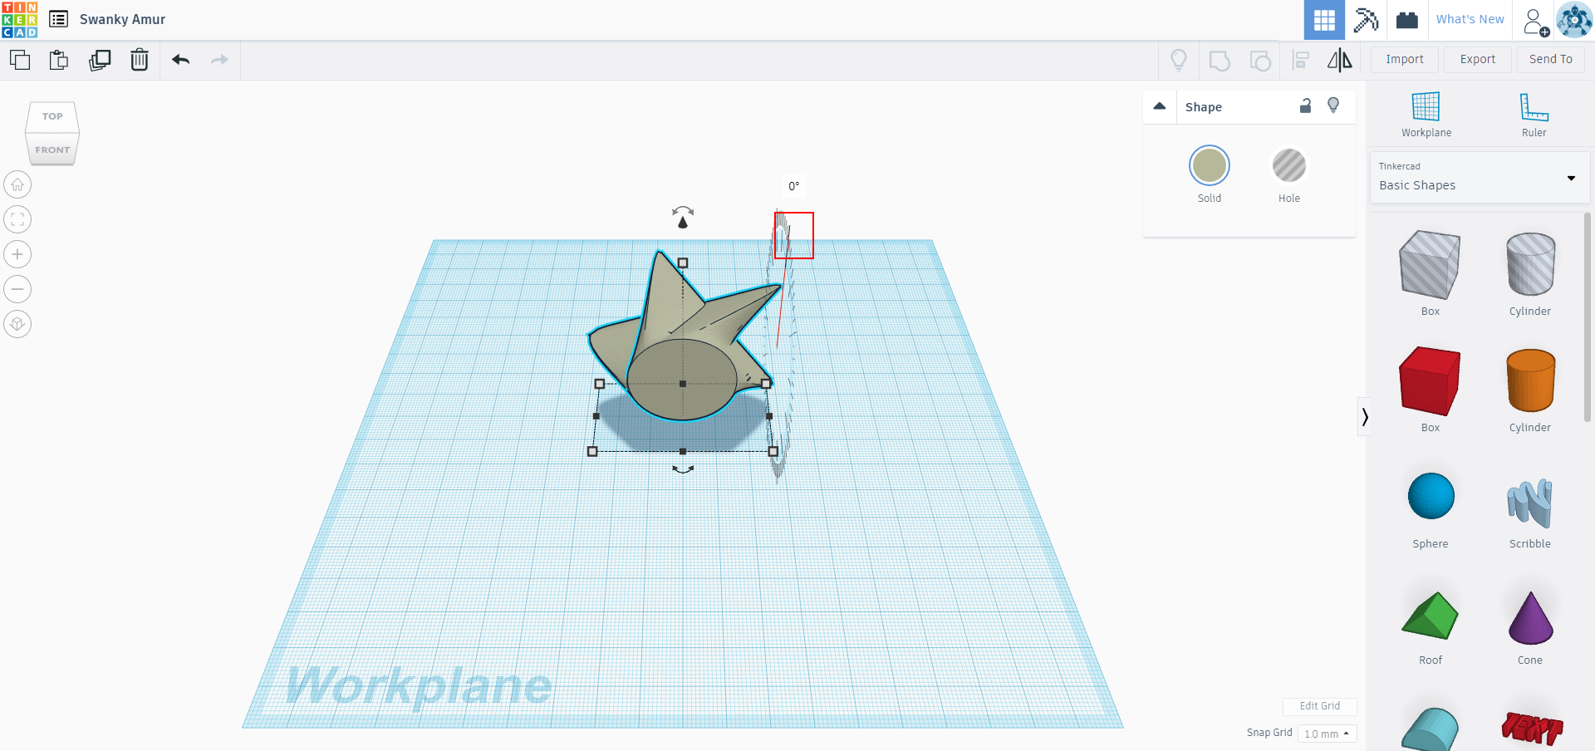Open the Tinkercad home logo
Screen dimensions: 1595x751
click(19, 19)
